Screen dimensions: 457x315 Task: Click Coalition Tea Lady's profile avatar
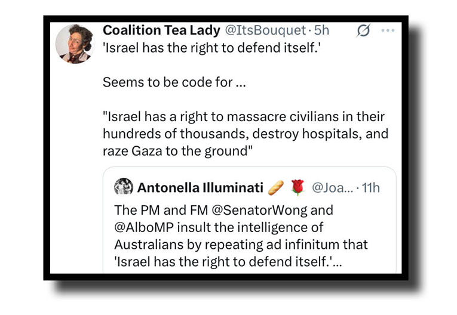click(x=74, y=44)
